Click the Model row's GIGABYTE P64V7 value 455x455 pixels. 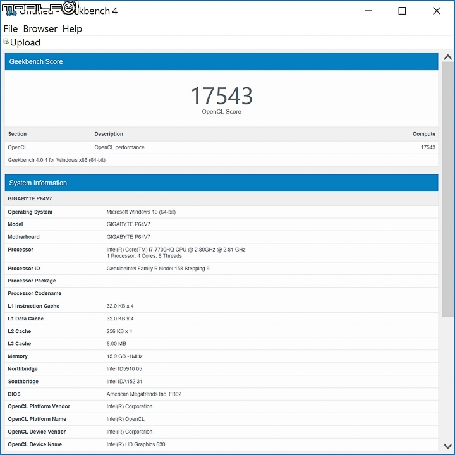click(x=128, y=224)
